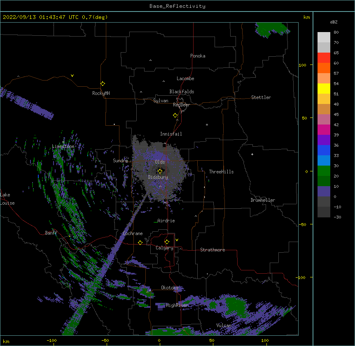Click the yellow 54 dBZ legend swatch
355x346 pixels.
324,88
